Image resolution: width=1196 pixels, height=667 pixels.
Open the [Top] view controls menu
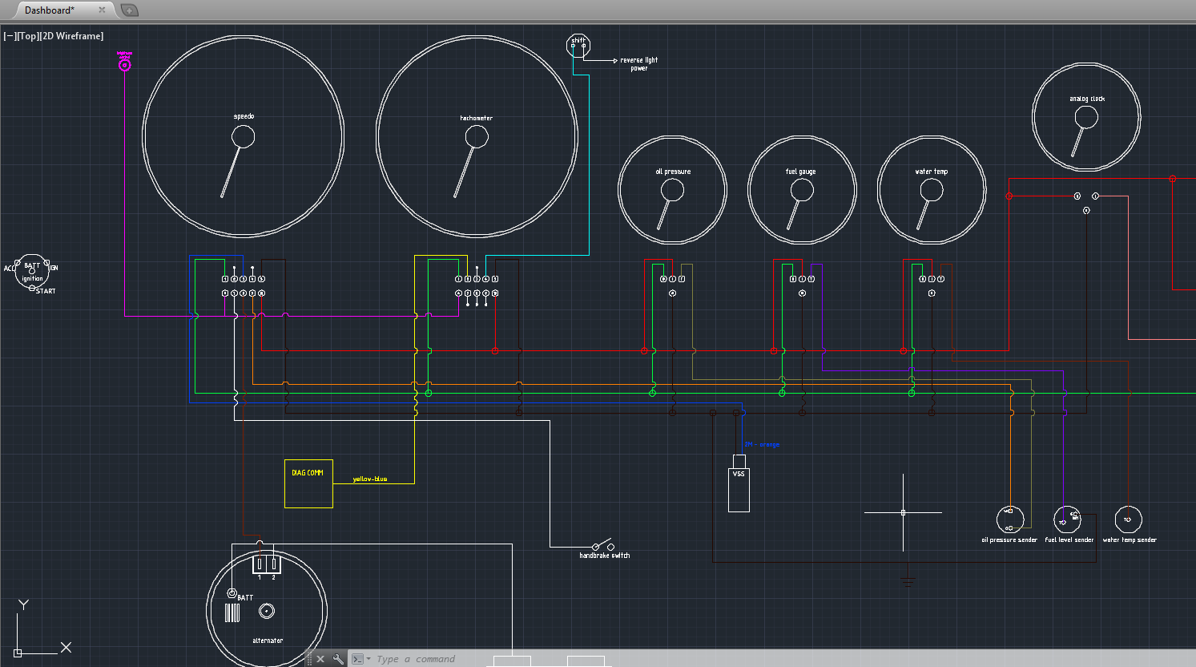28,36
